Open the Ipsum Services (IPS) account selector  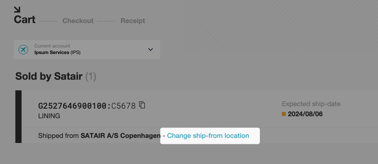87,49
